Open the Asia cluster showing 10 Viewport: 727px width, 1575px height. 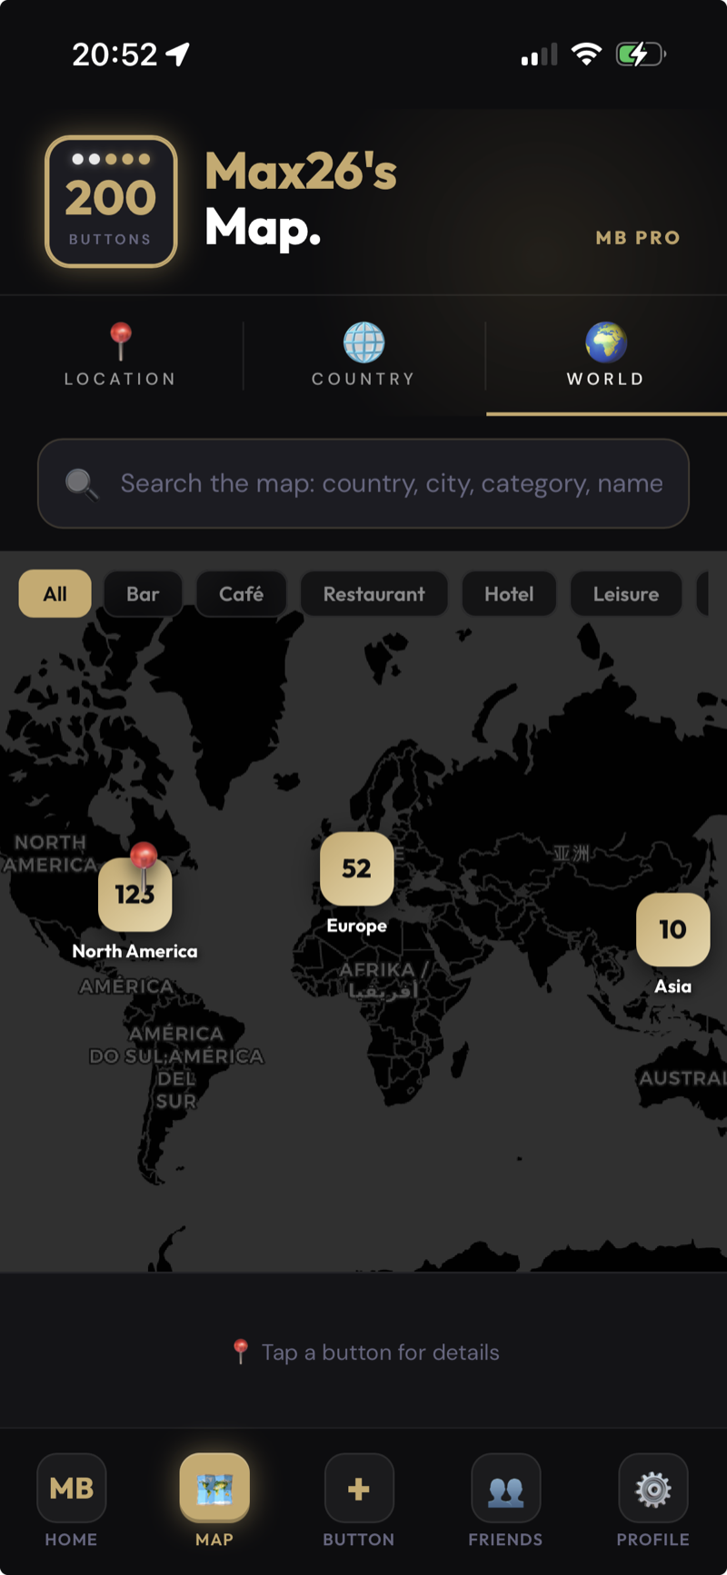pyautogui.click(x=672, y=929)
